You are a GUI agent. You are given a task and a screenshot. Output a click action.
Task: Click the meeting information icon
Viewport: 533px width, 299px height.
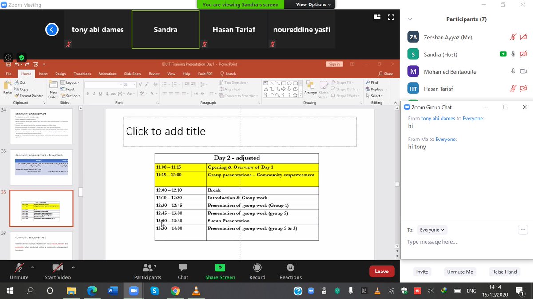[x=8, y=58]
